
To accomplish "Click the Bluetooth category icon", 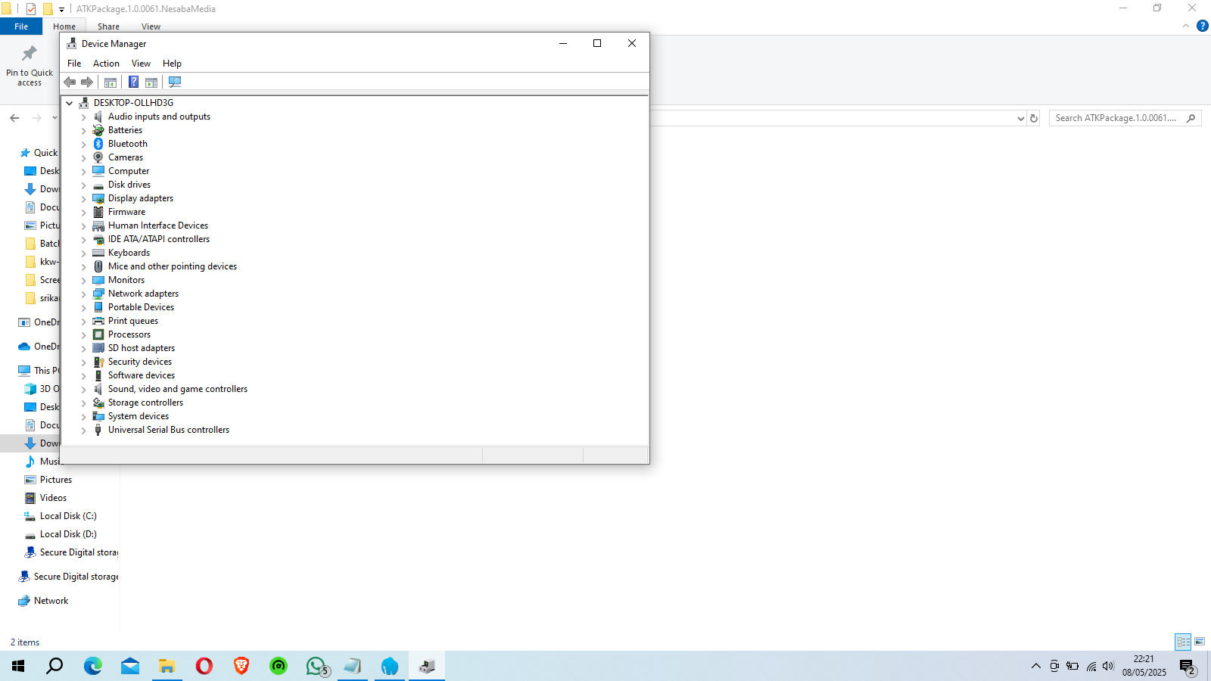I will tap(98, 144).
